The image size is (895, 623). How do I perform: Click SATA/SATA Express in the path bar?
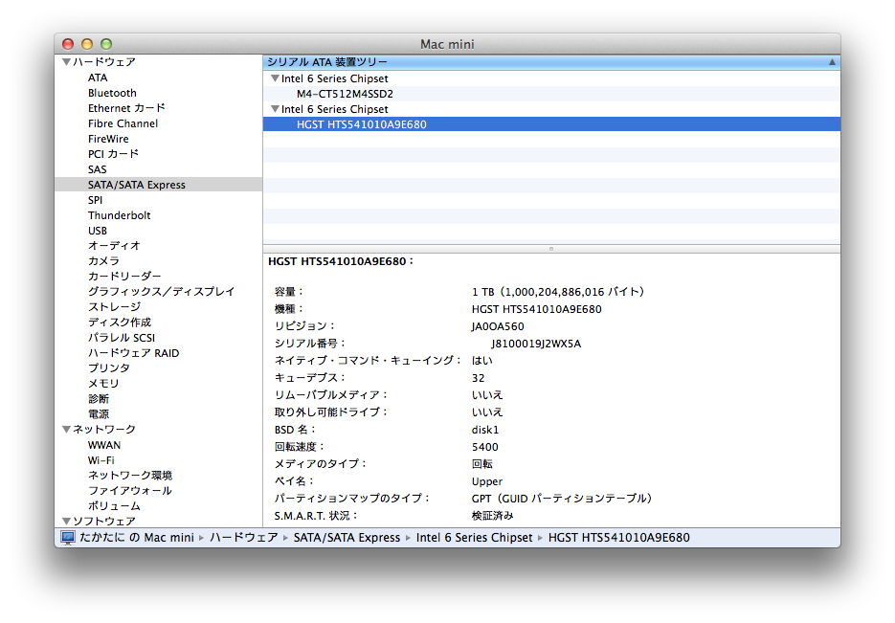[347, 538]
